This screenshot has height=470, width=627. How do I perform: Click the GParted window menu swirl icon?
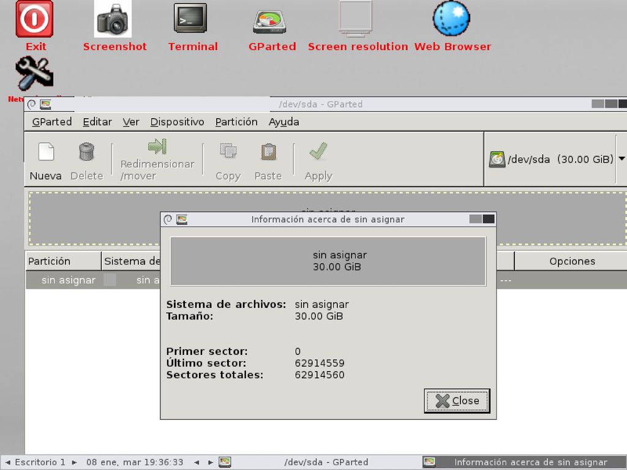(x=32, y=104)
